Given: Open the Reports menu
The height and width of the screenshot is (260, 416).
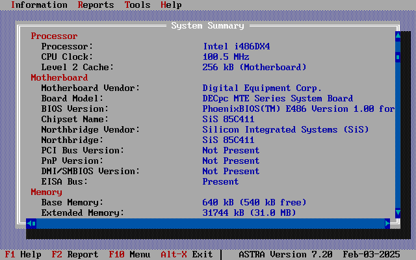Looking at the screenshot, I should pos(96,5).
